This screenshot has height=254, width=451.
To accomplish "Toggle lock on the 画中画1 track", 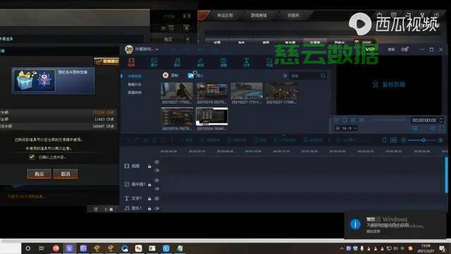I will [149, 184].
